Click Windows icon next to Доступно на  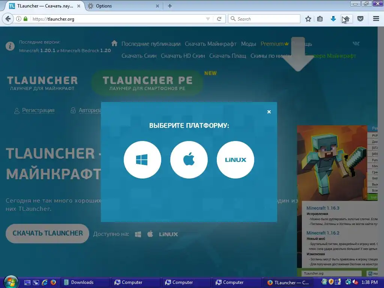(x=138, y=234)
